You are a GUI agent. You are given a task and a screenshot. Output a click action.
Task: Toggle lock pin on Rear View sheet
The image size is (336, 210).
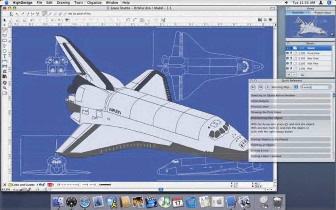point(291,58)
